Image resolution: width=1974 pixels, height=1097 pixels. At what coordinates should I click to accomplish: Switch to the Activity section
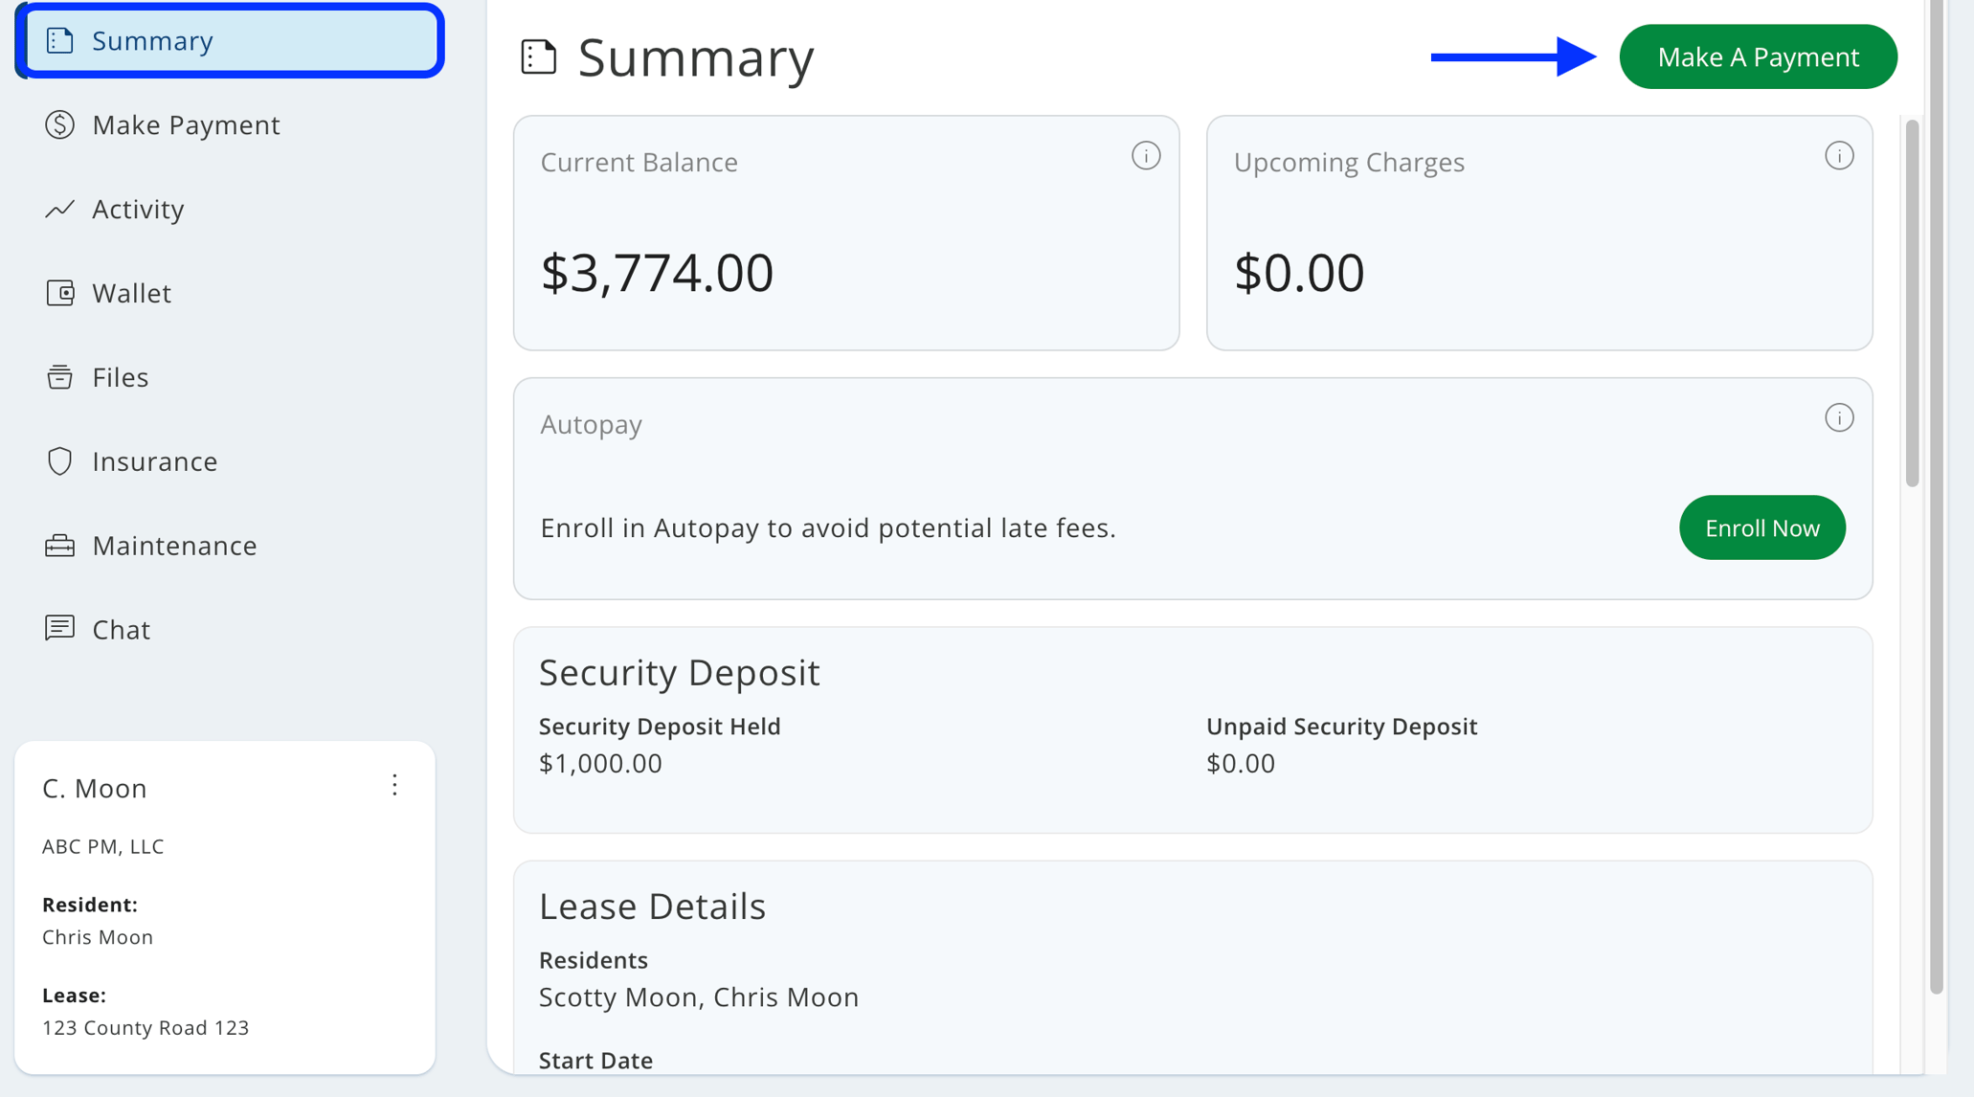tap(138, 209)
